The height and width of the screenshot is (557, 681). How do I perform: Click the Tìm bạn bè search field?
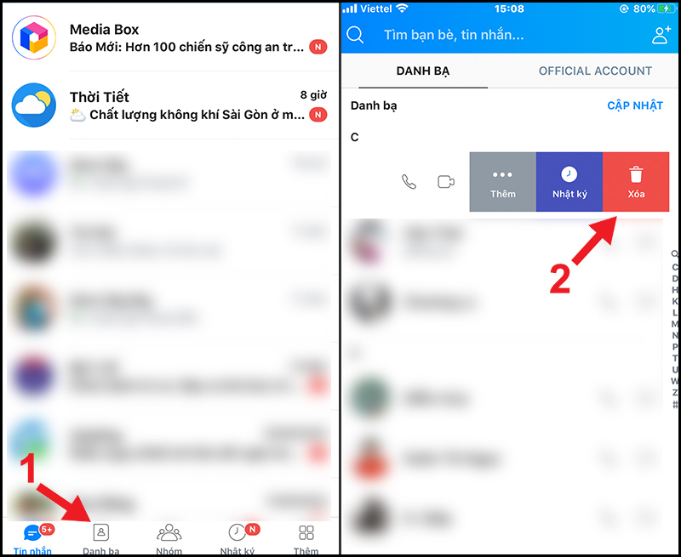pos(454,35)
